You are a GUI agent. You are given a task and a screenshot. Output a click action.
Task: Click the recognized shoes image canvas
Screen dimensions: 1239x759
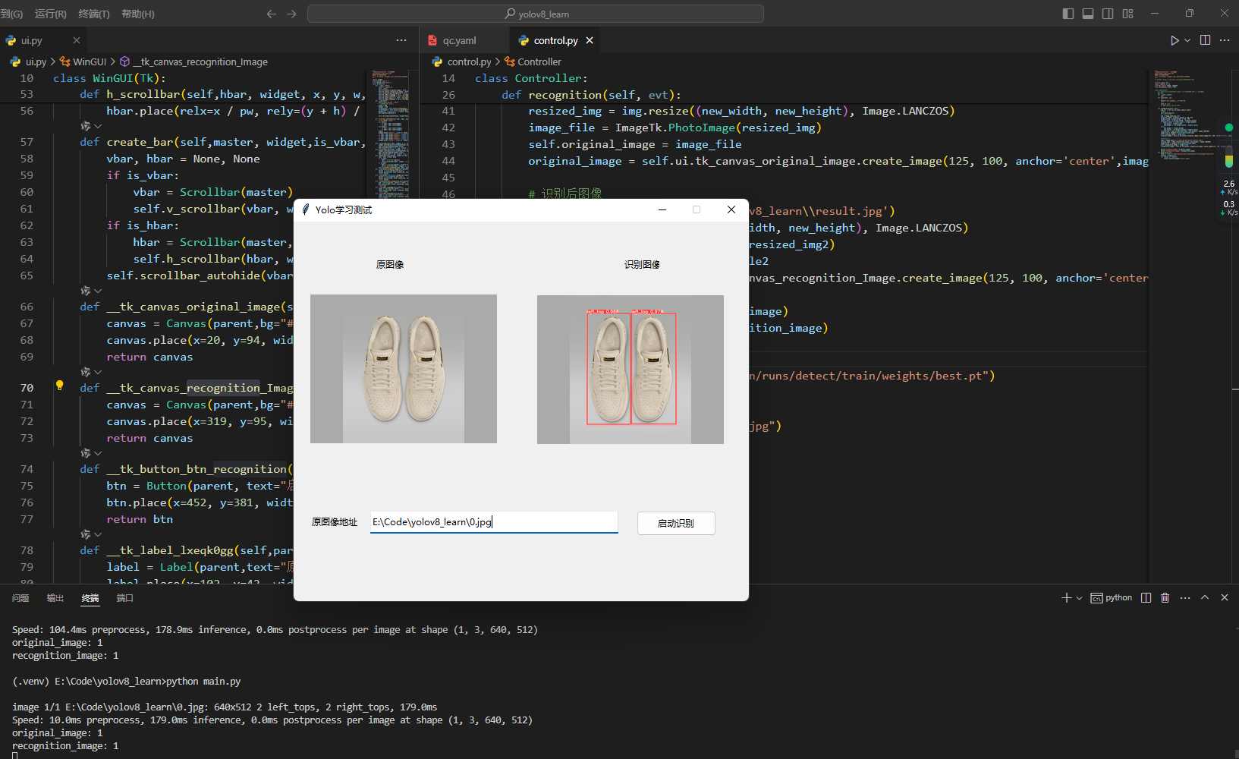tap(631, 370)
